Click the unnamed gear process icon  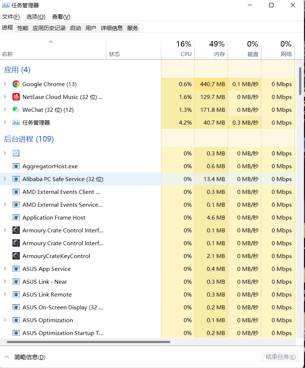pyautogui.click(x=16, y=153)
